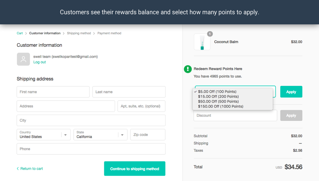
Task: Choose $50.00 Off (500 Points) option
Action: coord(218,101)
